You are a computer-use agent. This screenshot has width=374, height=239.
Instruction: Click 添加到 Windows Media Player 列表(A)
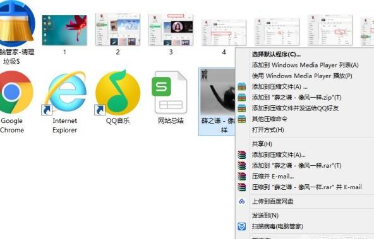point(305,65)
